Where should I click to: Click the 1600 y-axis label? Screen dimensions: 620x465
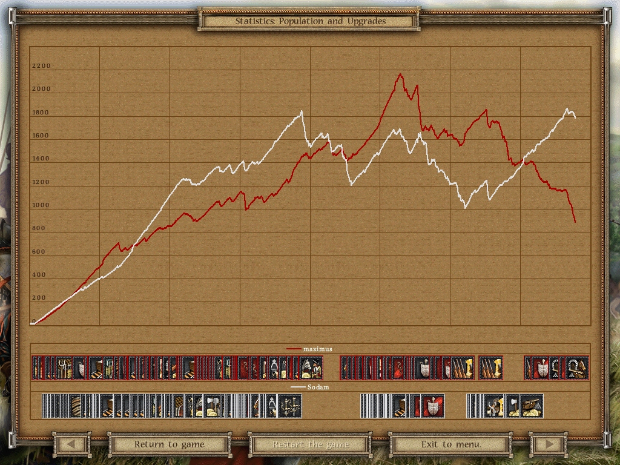point(41,136)
